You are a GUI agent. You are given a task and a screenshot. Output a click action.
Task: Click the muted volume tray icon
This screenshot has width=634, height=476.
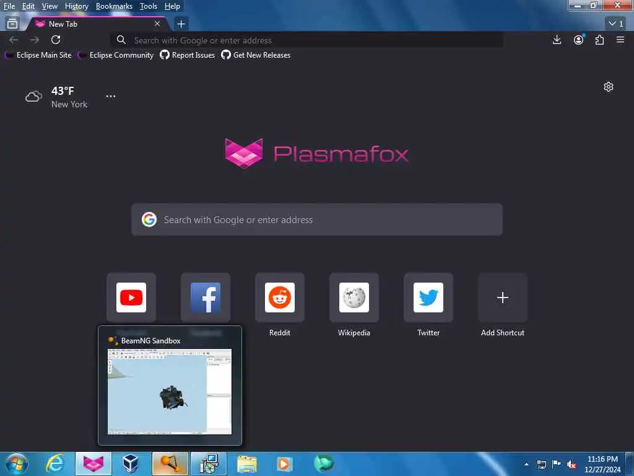571,465
